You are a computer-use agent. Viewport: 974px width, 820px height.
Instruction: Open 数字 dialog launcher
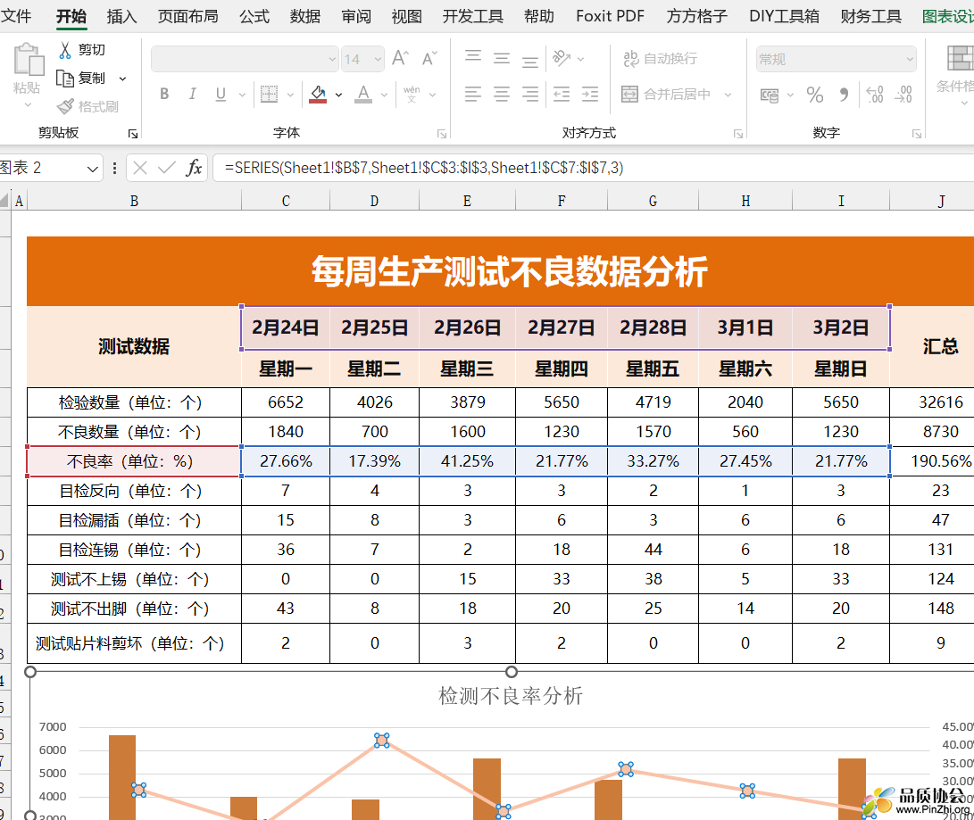coord(917,134)
